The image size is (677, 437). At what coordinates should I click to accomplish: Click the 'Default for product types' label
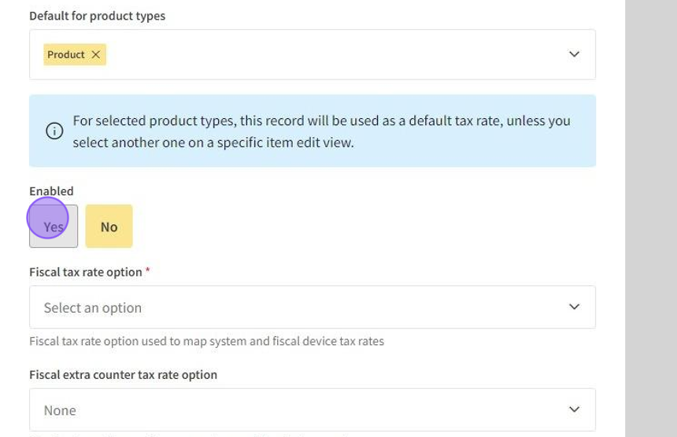tap(97, 16)
